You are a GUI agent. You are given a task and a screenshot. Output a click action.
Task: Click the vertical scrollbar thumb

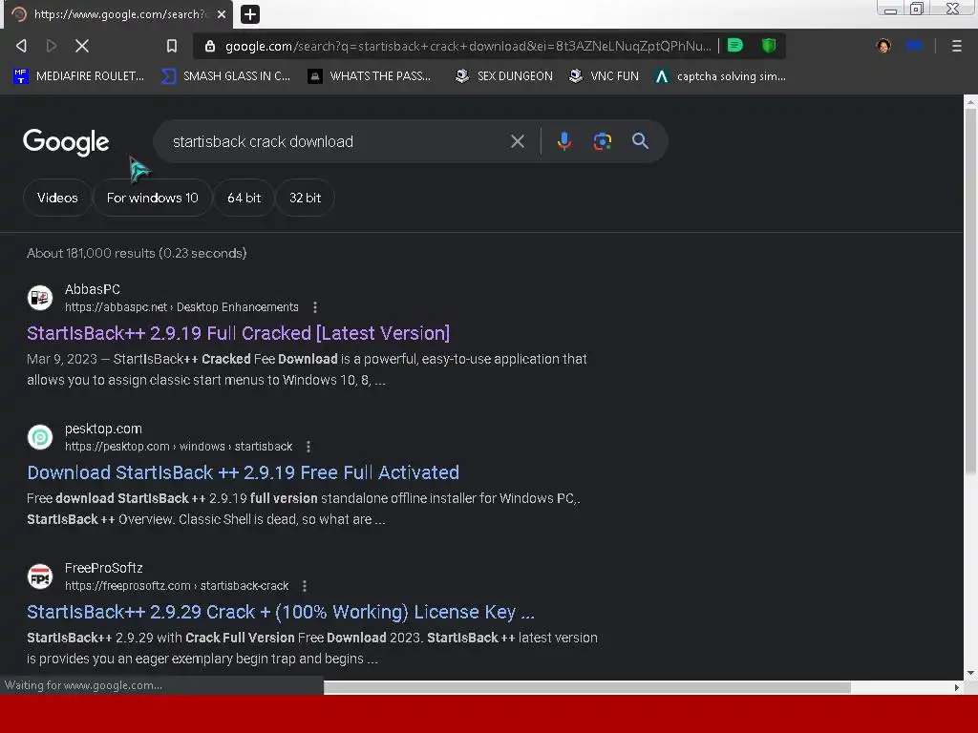[970, 290]
